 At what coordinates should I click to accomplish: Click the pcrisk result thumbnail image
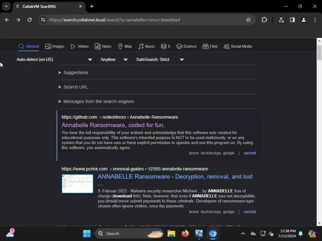(x=77, y=184)
